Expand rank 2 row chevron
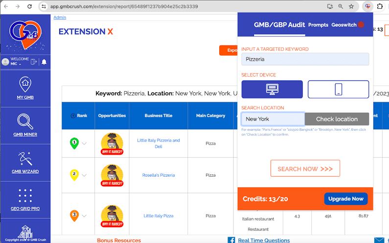389x243 pixels. coord(84,175)
